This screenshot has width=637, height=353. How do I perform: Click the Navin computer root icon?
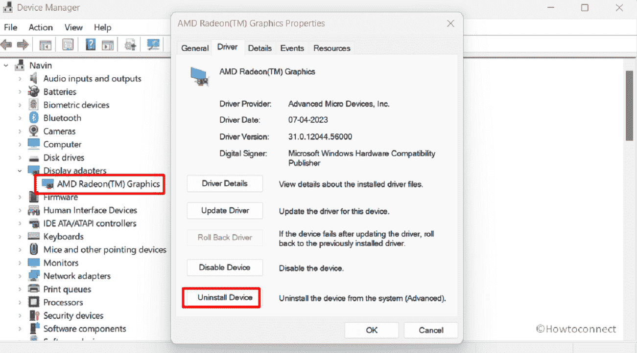20,65
